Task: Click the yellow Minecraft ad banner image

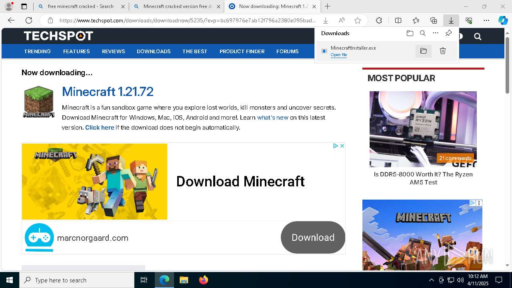Action: [x=94, y=182]
